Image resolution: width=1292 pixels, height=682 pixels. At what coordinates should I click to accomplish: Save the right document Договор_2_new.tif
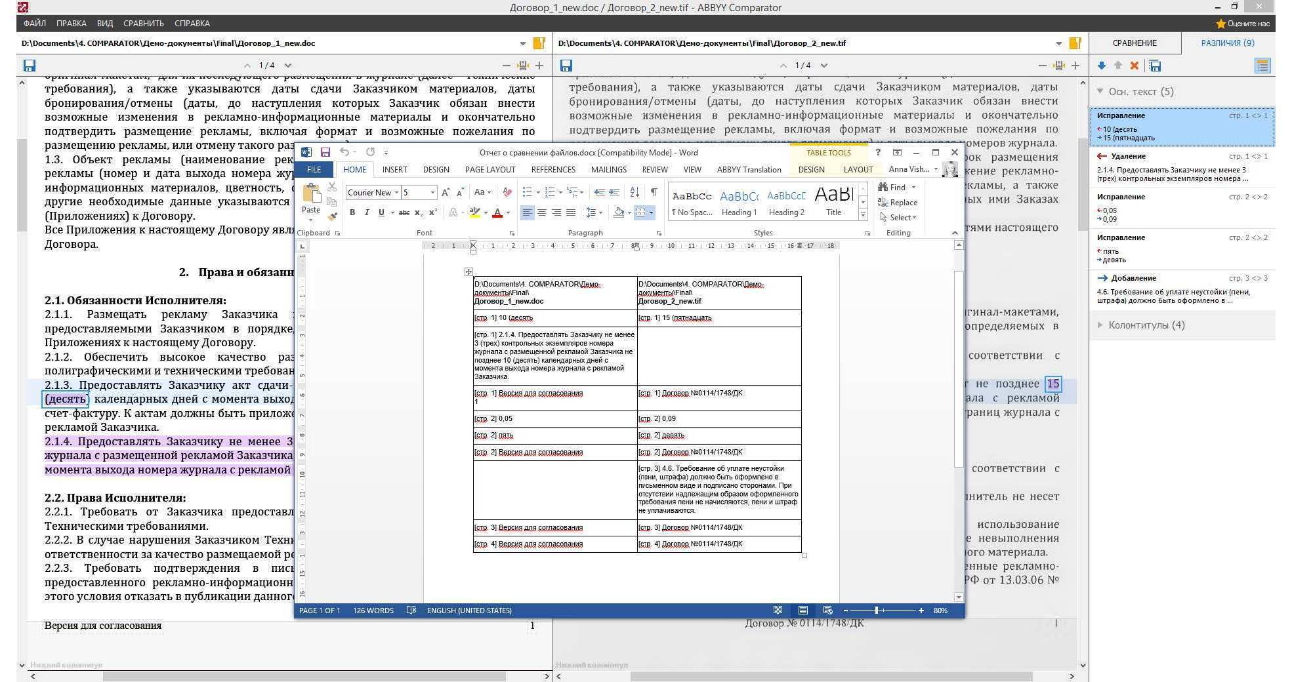pyautogui.click(x=566, y=66)
